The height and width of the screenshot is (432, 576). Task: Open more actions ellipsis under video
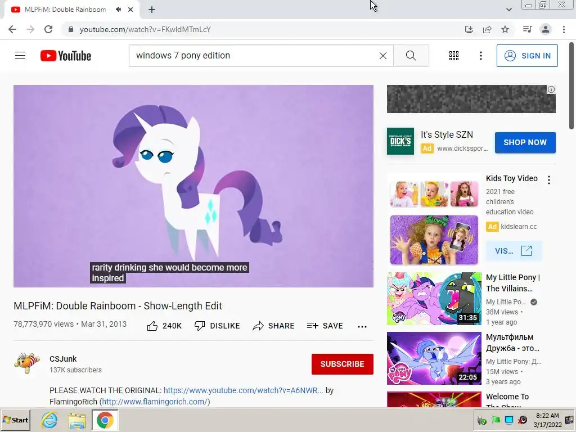pyautogui.click(x=362, y=327)
